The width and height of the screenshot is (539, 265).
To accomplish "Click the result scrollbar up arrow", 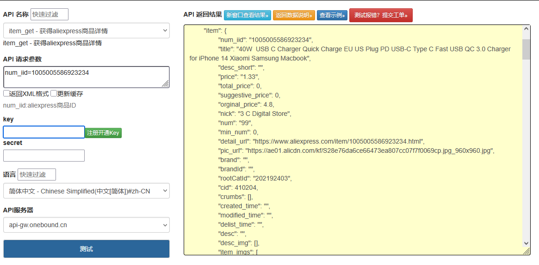I will (526, 30).
